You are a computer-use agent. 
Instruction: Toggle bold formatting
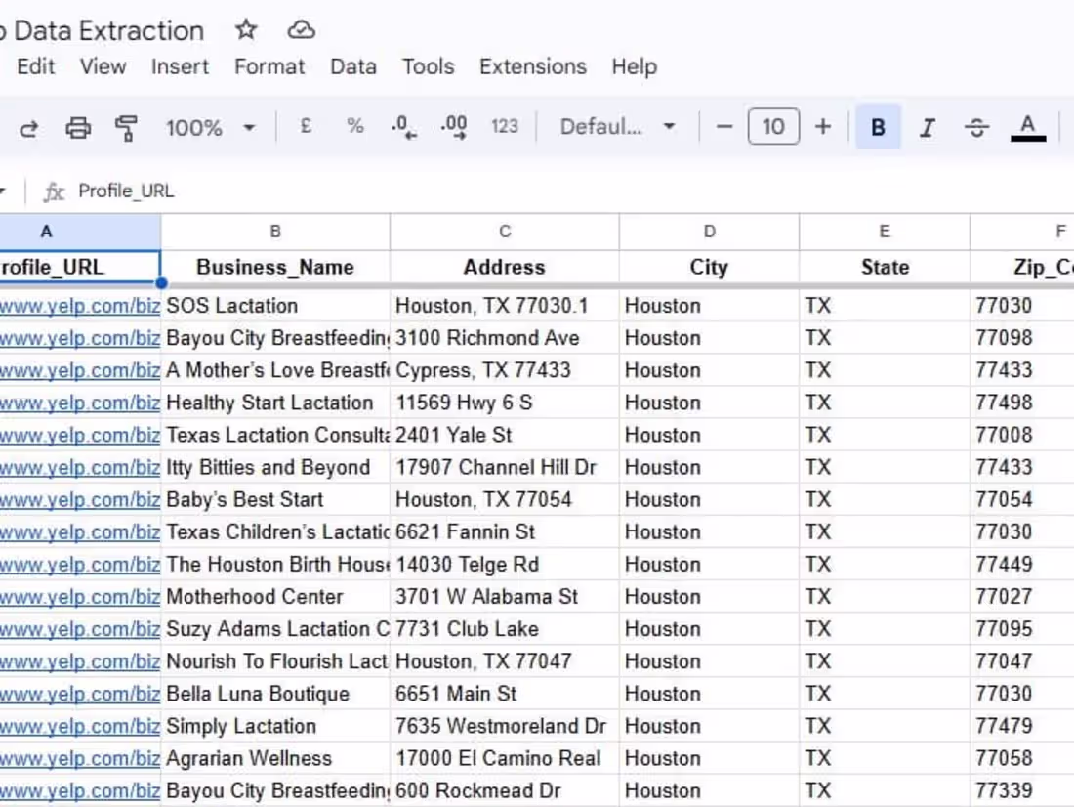[x=878, y=126]
